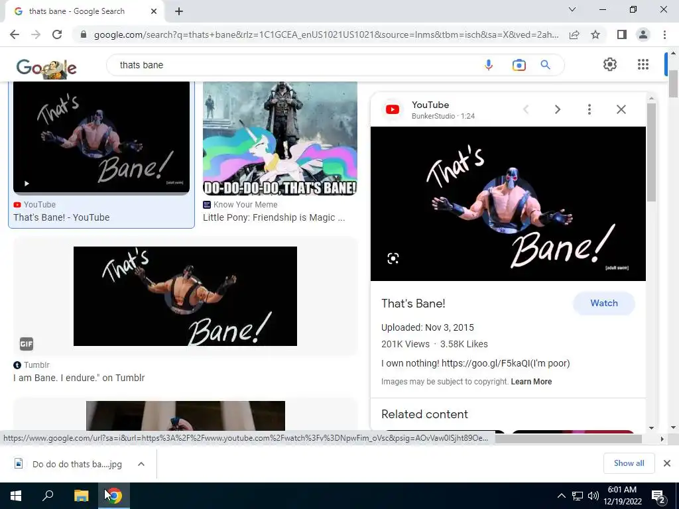Show next image in preview panel
Image resolution: width=679 pixels, height=509 pixels.
[x=558, y=109]
